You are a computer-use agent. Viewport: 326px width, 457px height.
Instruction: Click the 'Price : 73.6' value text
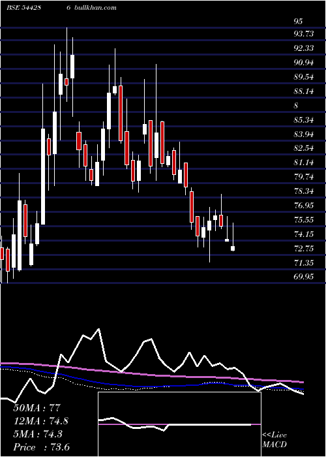coord(42,447)
